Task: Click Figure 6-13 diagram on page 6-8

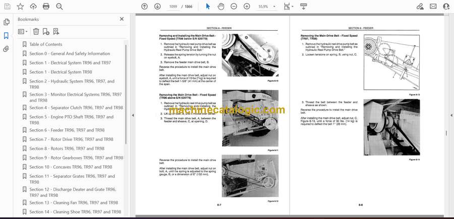Action: tap(391, 62)
